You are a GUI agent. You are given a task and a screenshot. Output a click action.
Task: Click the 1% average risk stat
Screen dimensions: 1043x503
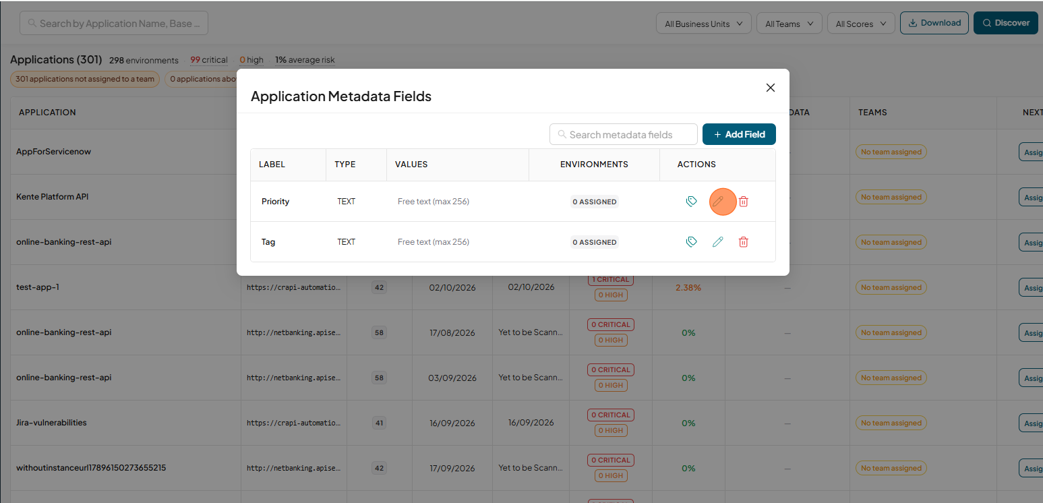click(x=305, y=60)
